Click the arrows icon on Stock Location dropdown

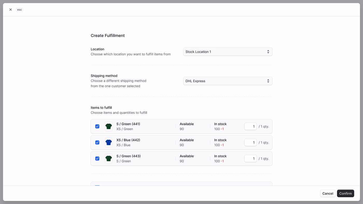click(268, 52)
